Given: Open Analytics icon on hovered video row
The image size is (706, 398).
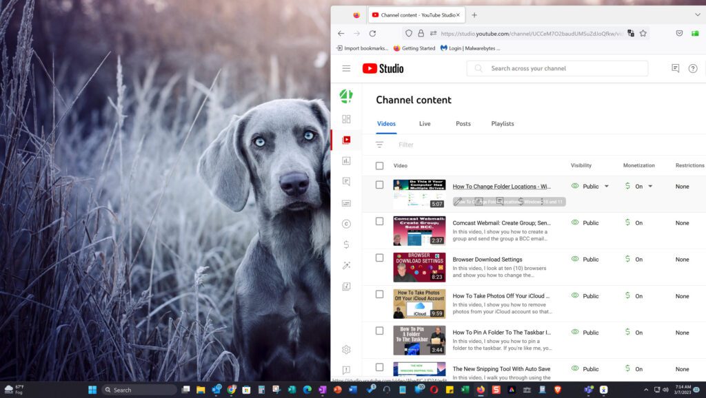Looking at the screenshot, I should tap(478, 202).
